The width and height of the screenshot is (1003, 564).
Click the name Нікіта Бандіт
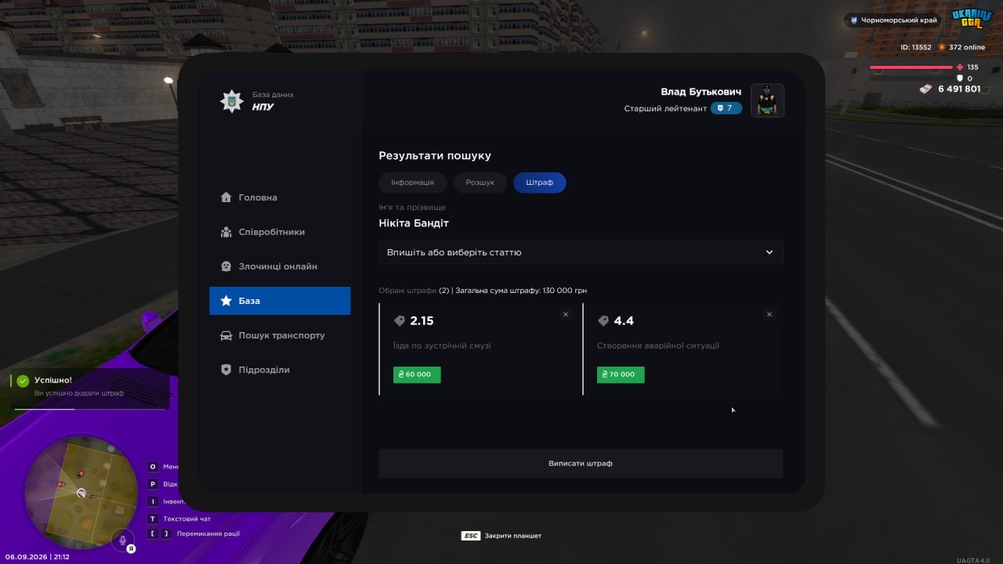[414, 223]
